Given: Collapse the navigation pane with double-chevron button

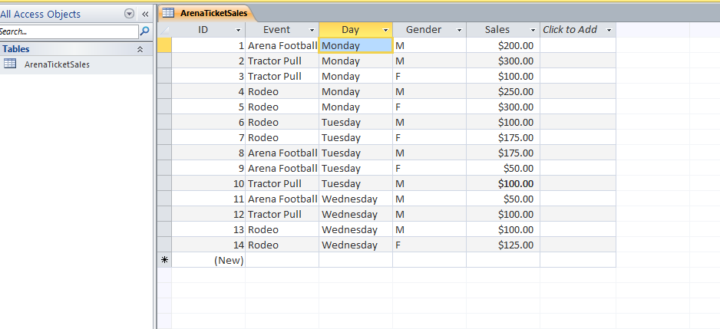Looking at the screenshot, I should coord(144,14).
